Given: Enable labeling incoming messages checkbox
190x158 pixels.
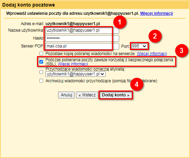Looking at the screenshot, I should coord(41,72).
